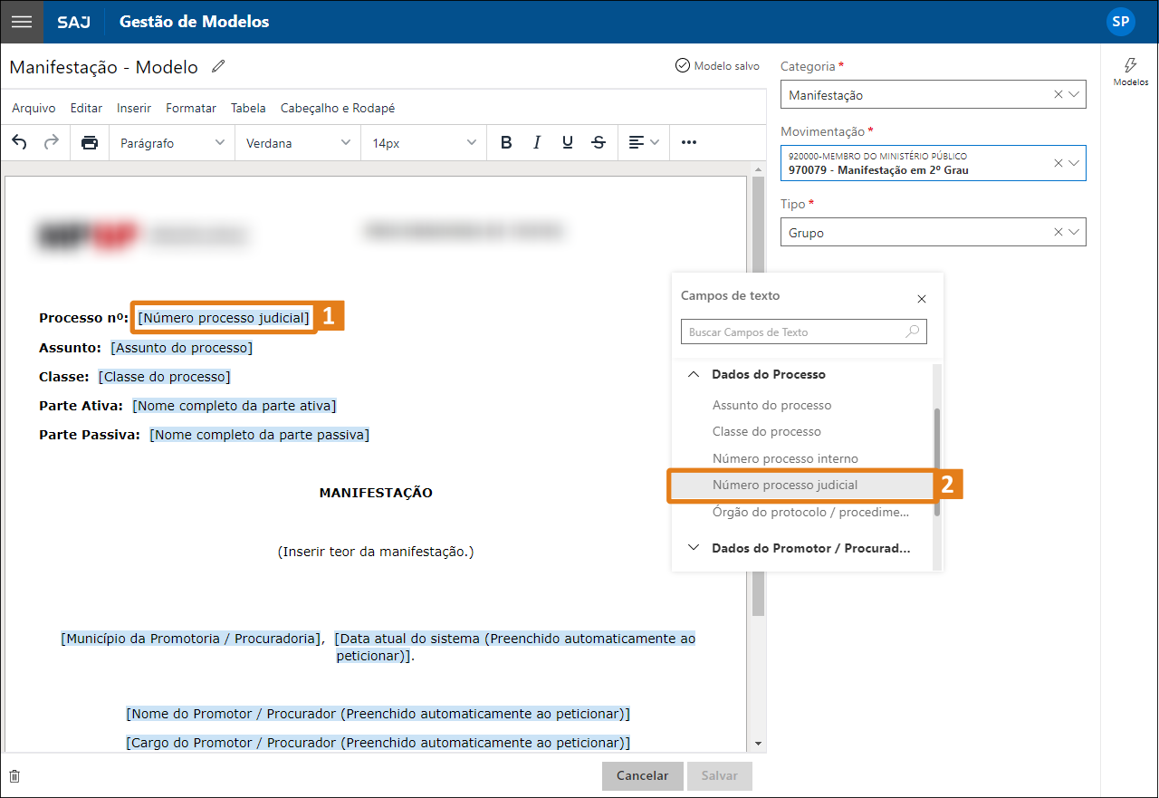Close the Campos de texto panel
1159x798 pixels.
922,299
